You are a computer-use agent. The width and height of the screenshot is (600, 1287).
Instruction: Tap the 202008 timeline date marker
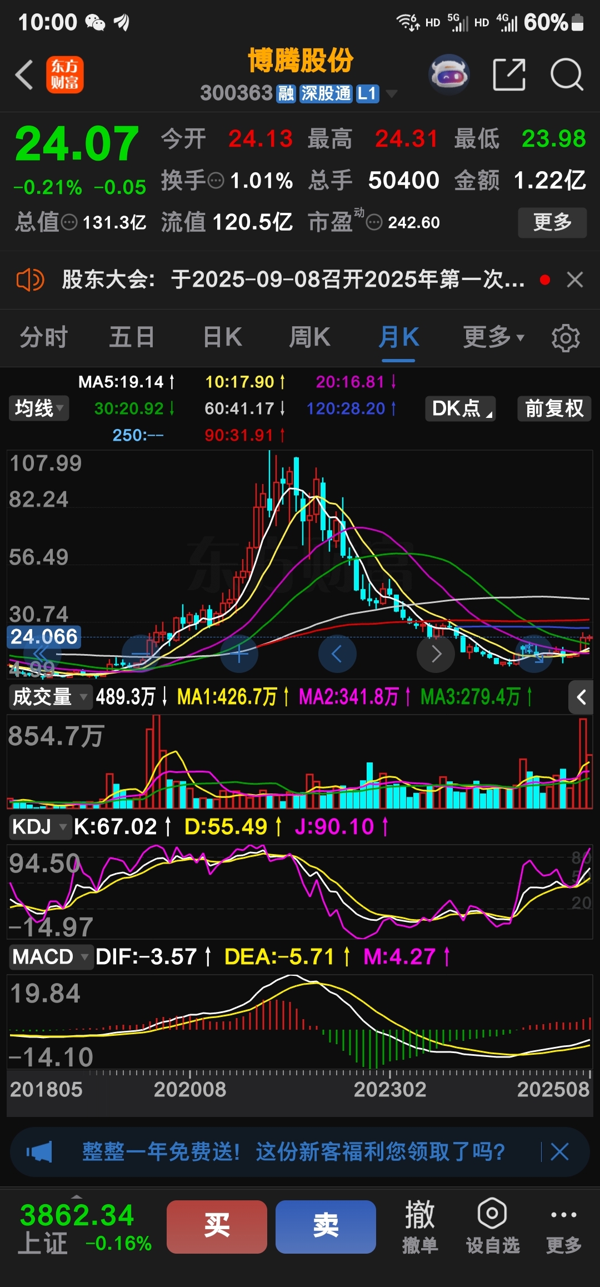[190, 1089]
